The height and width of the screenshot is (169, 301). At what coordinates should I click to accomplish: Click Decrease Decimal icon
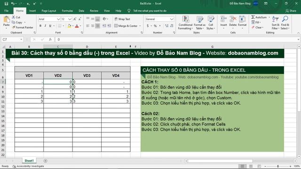[172, 26]
